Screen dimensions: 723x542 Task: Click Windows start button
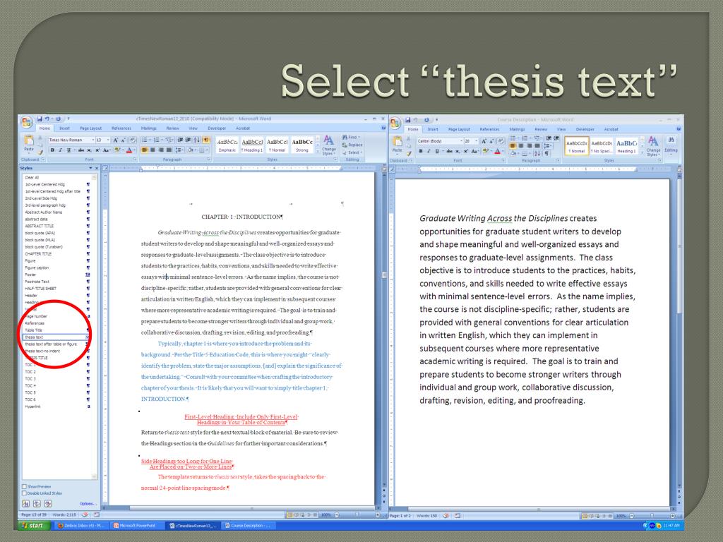pos(34,525)
